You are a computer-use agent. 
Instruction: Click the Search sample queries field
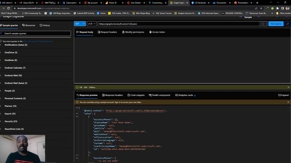35,34
